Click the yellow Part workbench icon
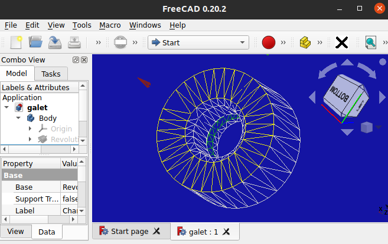Screen dimensions: 388x244 pos(305,42)
